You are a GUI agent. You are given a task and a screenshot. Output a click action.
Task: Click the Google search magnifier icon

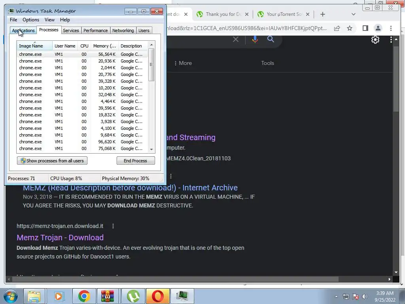[x=271, y=39]
